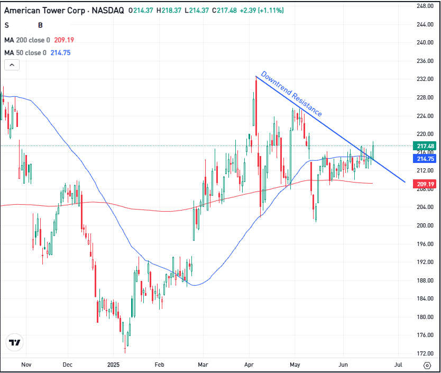
Task: Click the current price tag 217.48
Action: 425,146
